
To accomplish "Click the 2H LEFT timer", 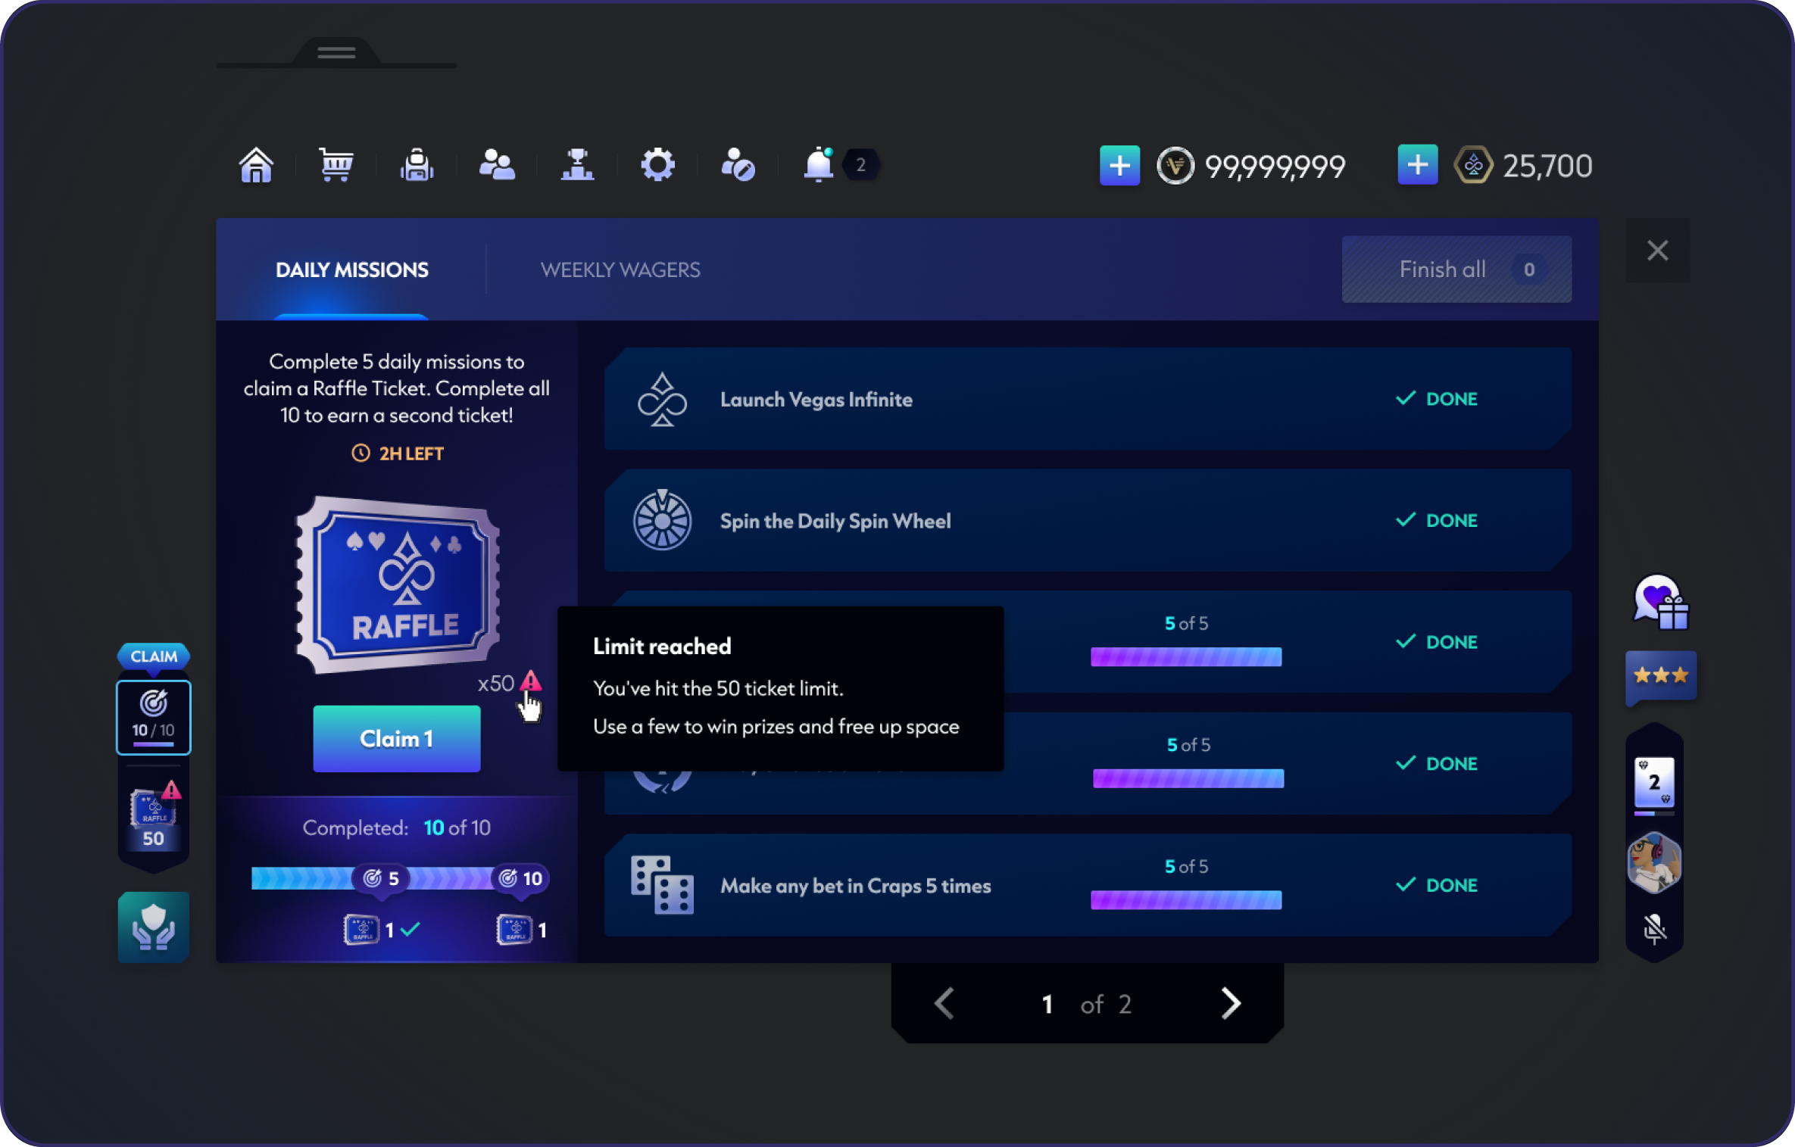I will coord(398,454).
